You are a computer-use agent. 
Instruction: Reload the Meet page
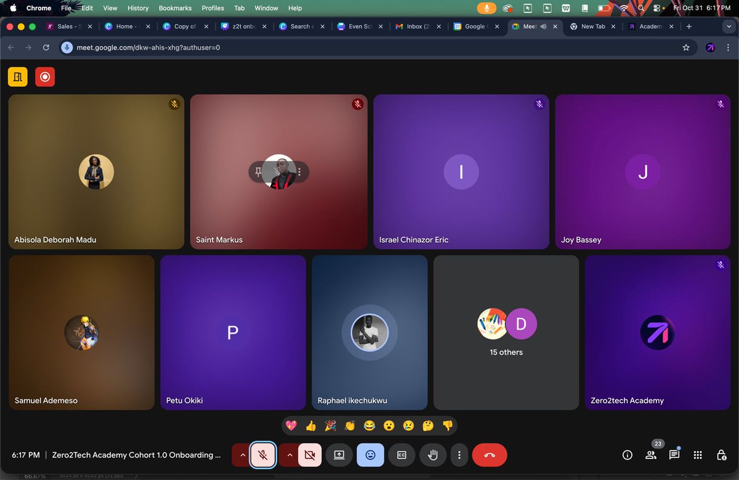46,47
